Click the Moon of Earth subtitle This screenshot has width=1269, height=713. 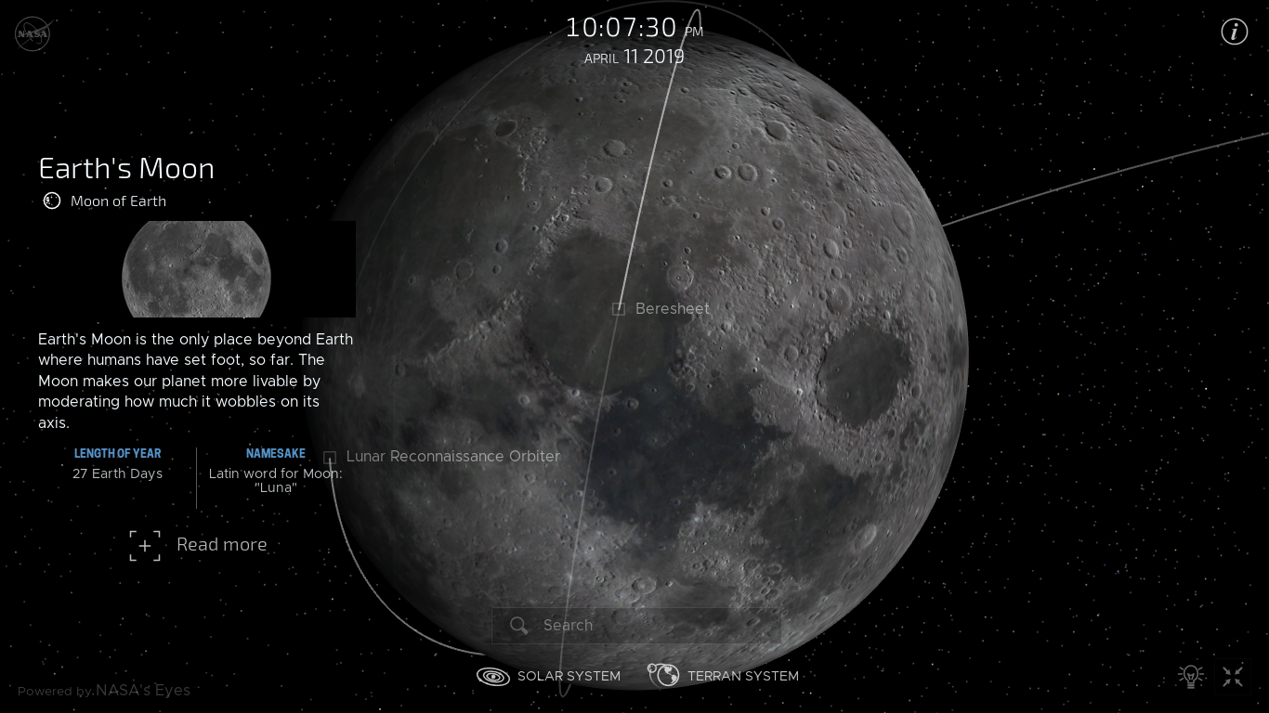point(118,201)
